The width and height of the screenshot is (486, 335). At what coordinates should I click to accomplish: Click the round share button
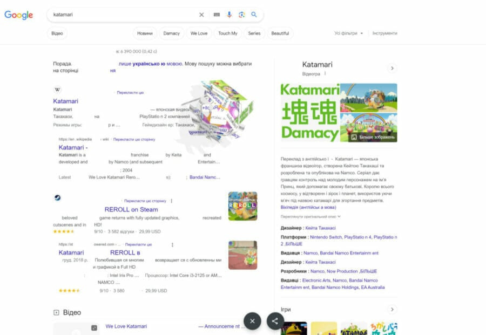point(275,321)
